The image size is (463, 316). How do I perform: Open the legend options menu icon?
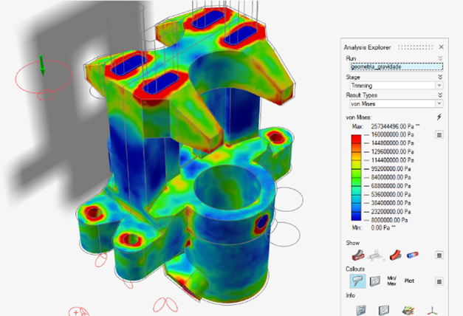coord(439,135)
